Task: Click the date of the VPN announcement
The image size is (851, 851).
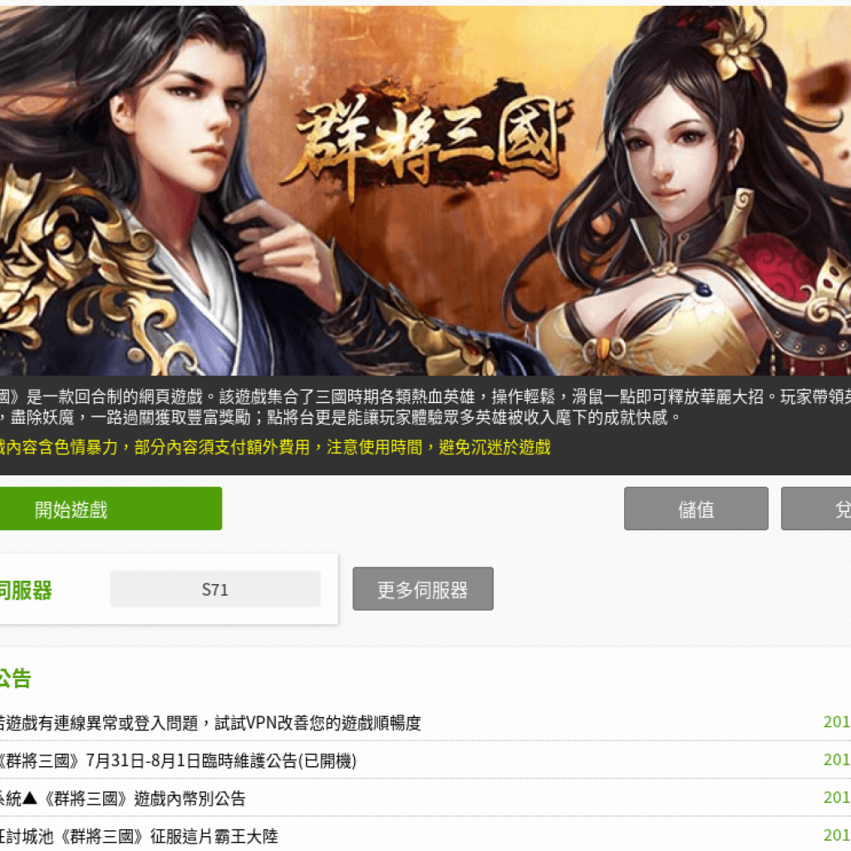Action: tap(837, 722)
